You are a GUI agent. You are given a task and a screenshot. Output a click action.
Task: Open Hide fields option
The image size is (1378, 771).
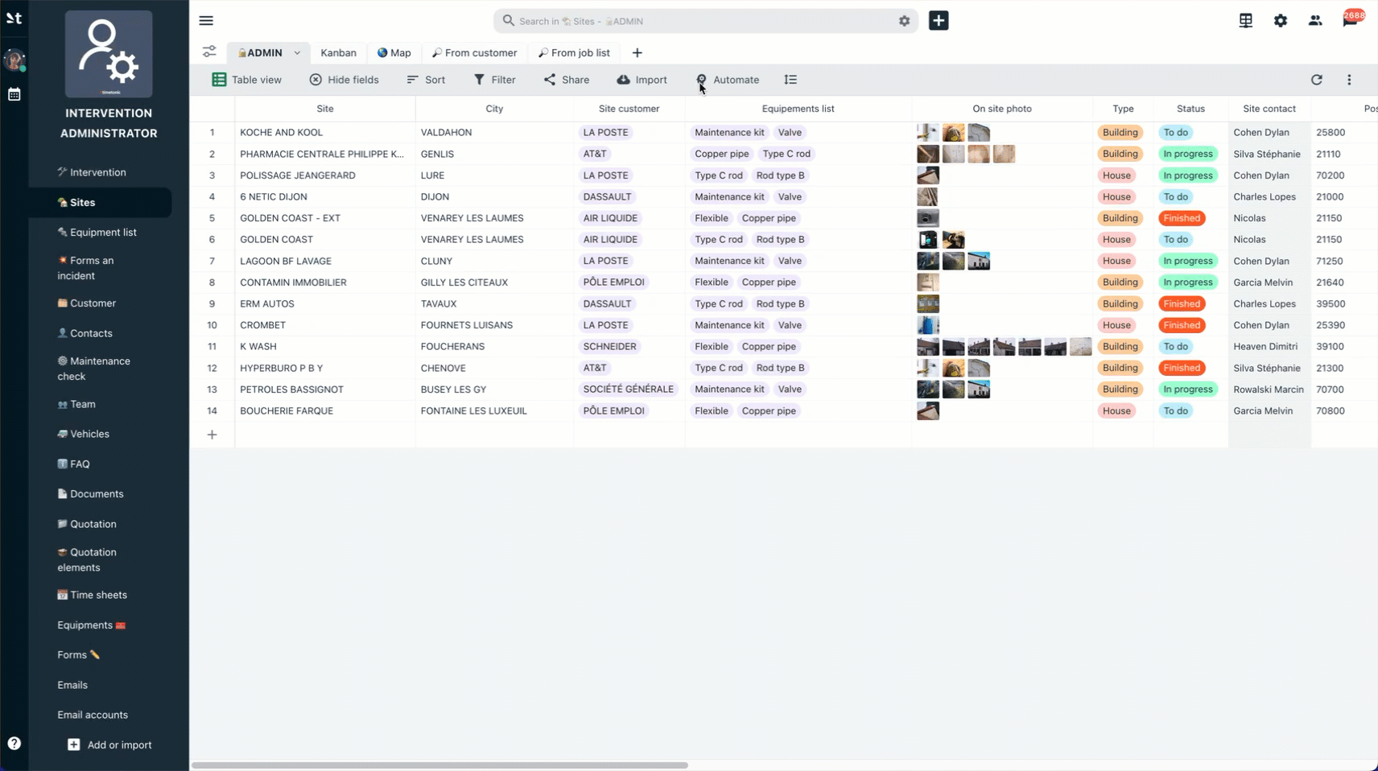tap(344, 80)
